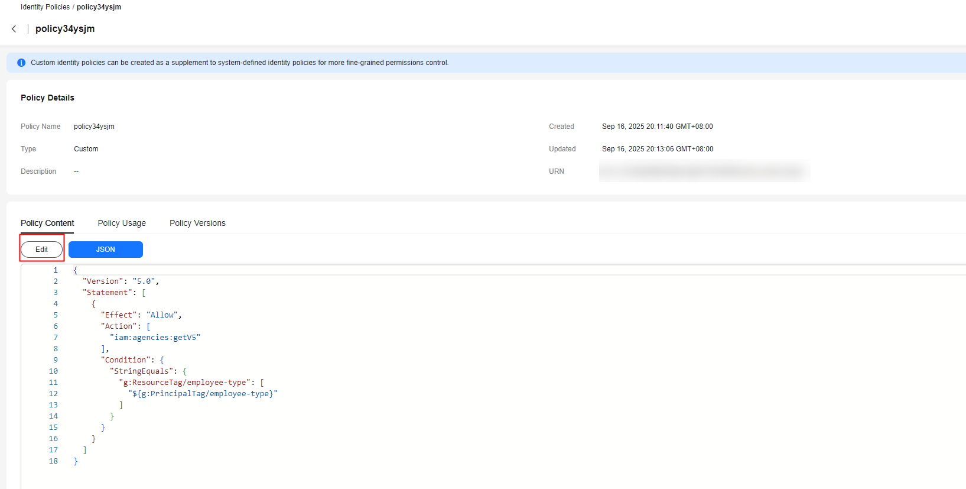The image size is (966, 489).
Task: Click the Edit button
Action: click(41, 250)
